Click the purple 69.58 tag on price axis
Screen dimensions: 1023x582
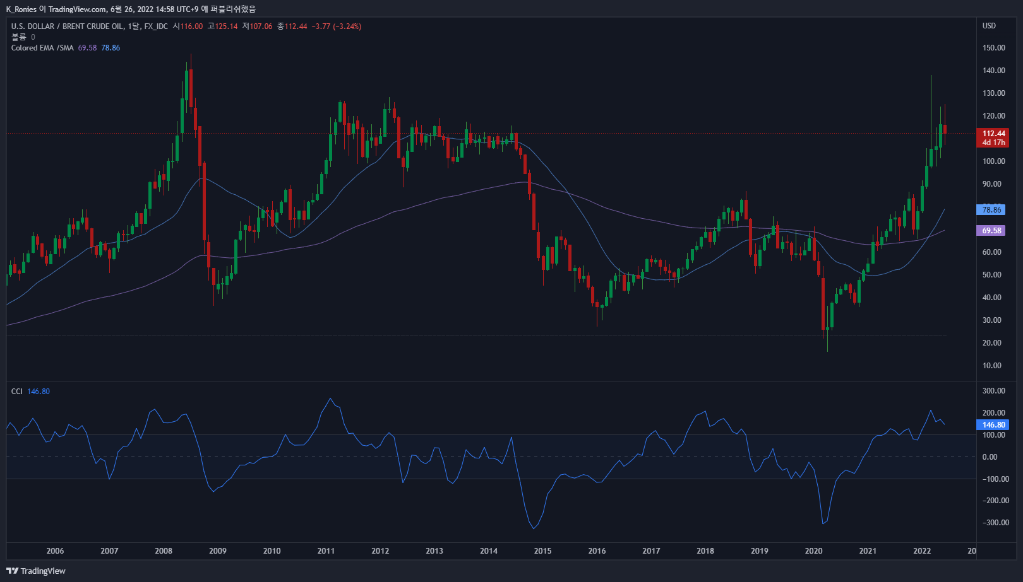pyautogui.click(x=991, y=231)
